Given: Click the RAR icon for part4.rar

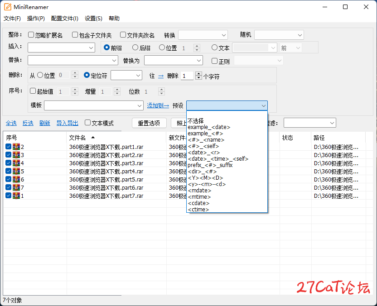Looking at the screenshot, I should pos(16,171).
